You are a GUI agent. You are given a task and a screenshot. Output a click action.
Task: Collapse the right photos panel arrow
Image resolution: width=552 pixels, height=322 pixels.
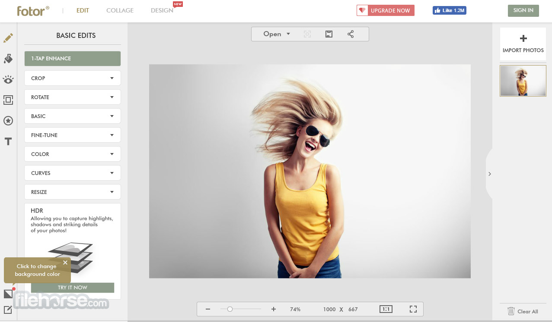click(490, 174)
